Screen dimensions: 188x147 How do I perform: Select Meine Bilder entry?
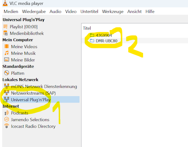pyautogui.click(x=23, y=60)
